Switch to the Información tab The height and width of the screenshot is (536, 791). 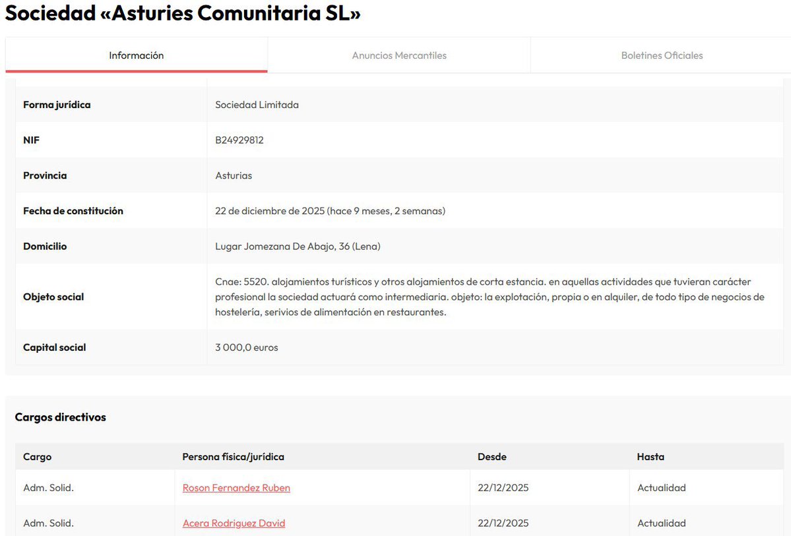pyautogui.click(x=136, y=55)
